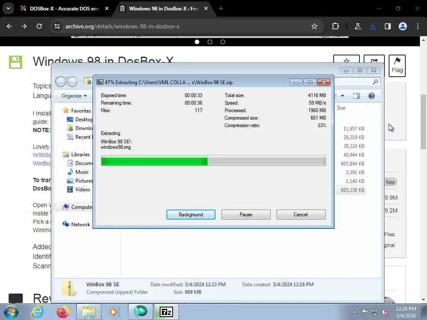This screenshot has width=427, height=320.
Task: Toggle browser side panel icon
Action: [x=388, y=26]
